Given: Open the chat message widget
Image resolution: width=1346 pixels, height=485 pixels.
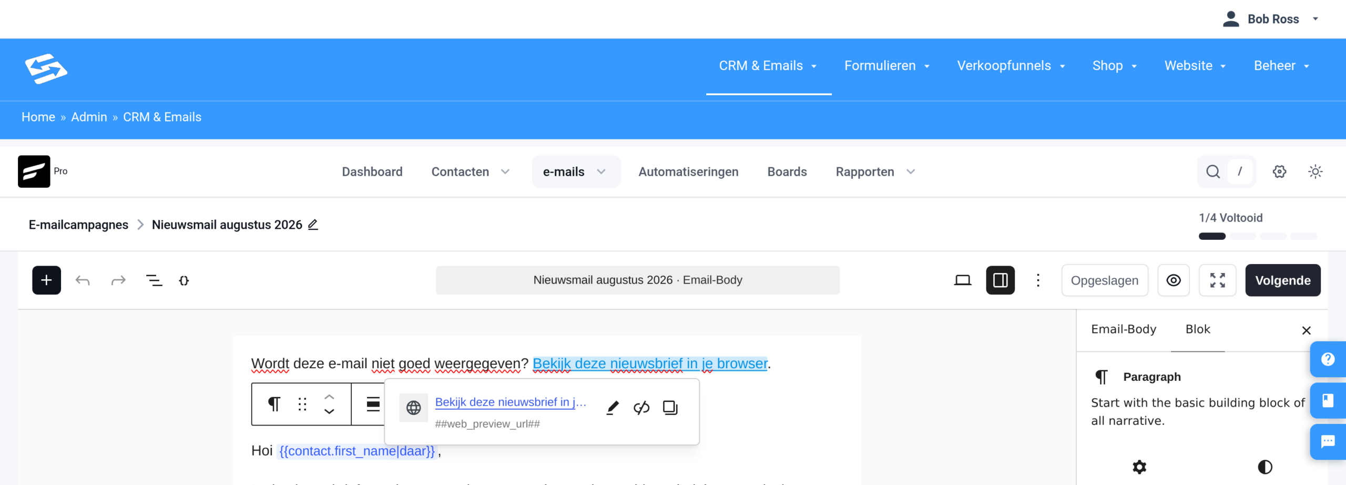Looking at the screenshot, I should [1328, 441].
